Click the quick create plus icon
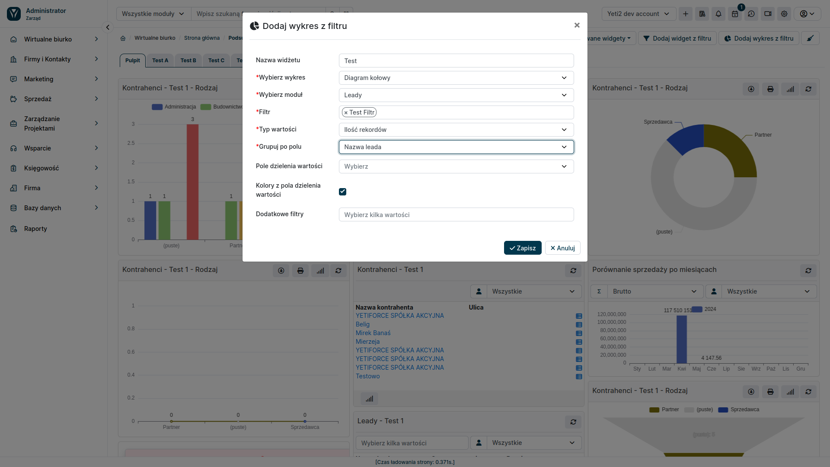The width and height of the screenshot is (830, 467). pyautogui.click(x=686, y=14)
